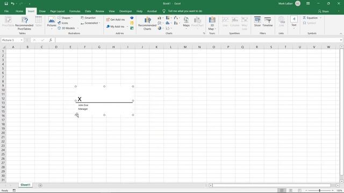This screenshot has width=344, height=193.
Task: Open the Acrobat tab
Action: click(152, 11)
